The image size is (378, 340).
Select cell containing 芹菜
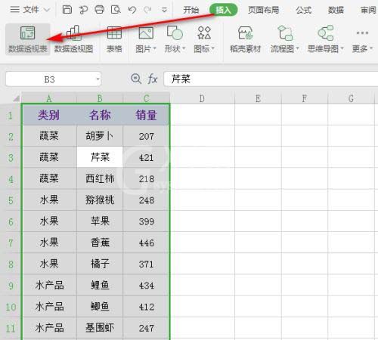tap(100, 157)
